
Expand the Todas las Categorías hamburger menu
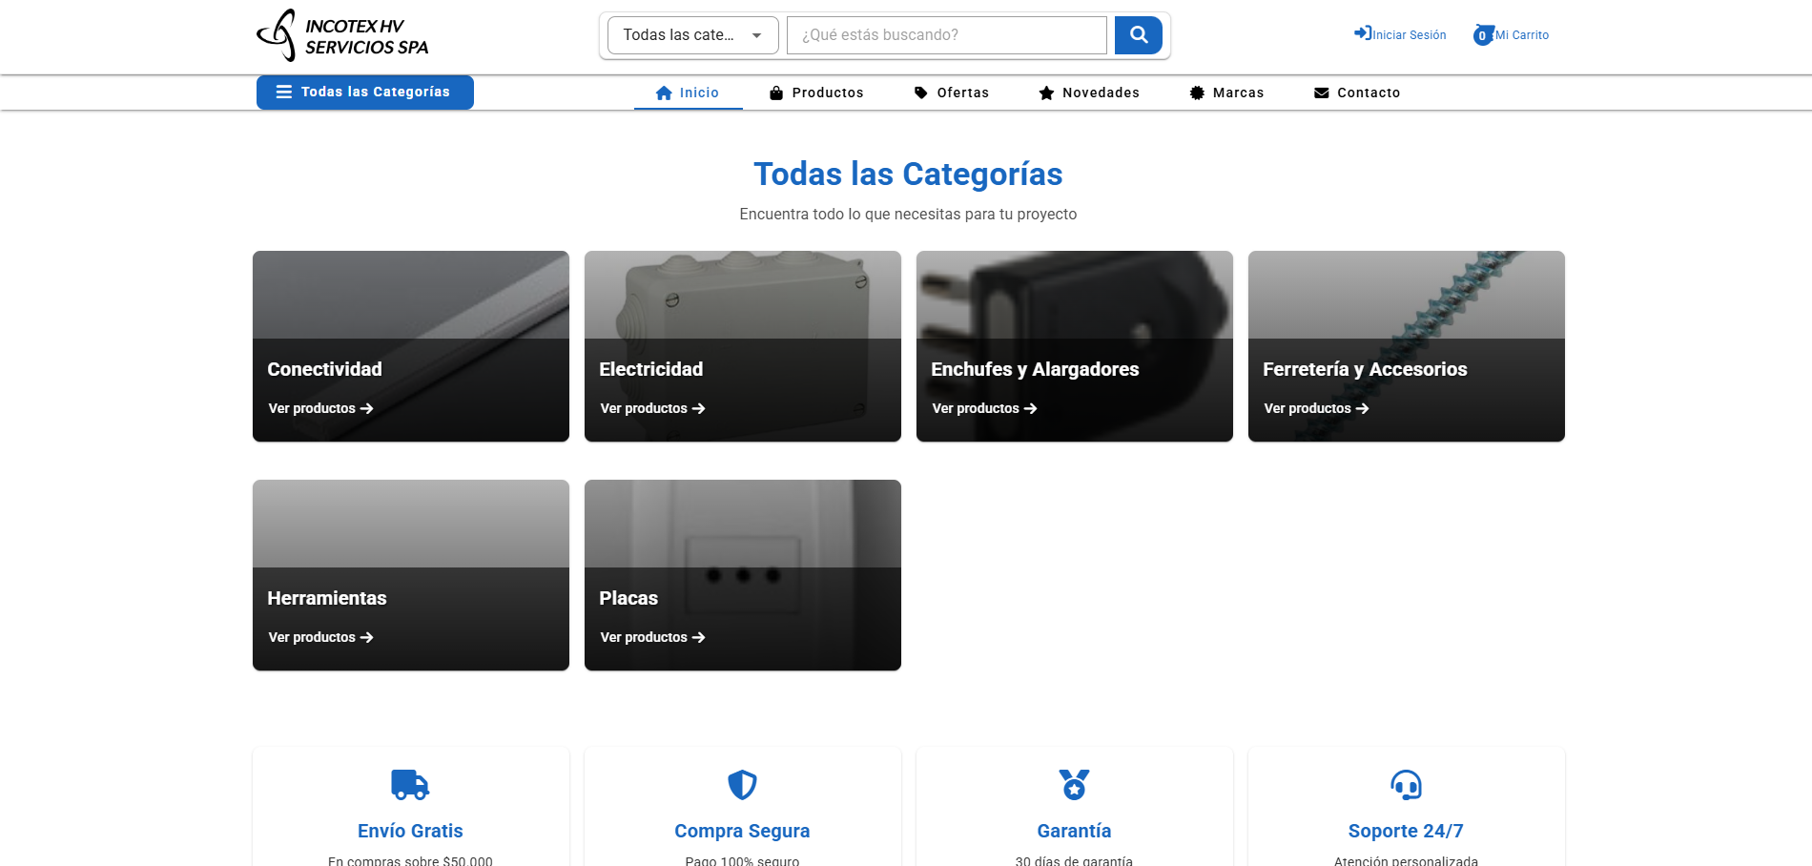coord(364,92)
